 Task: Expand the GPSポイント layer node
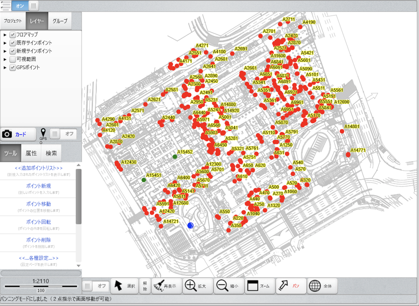5,68
